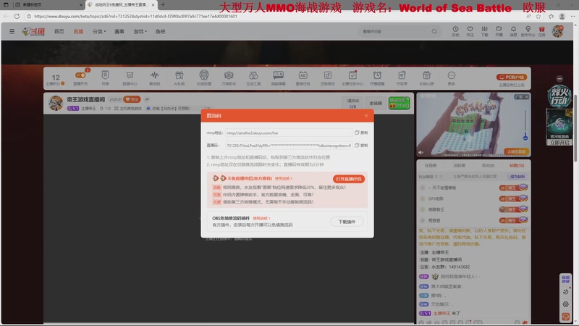Click the 主播积分 score 12
Image resolution: width=579 pixels, height=326 pixels.
click(56, 79)
